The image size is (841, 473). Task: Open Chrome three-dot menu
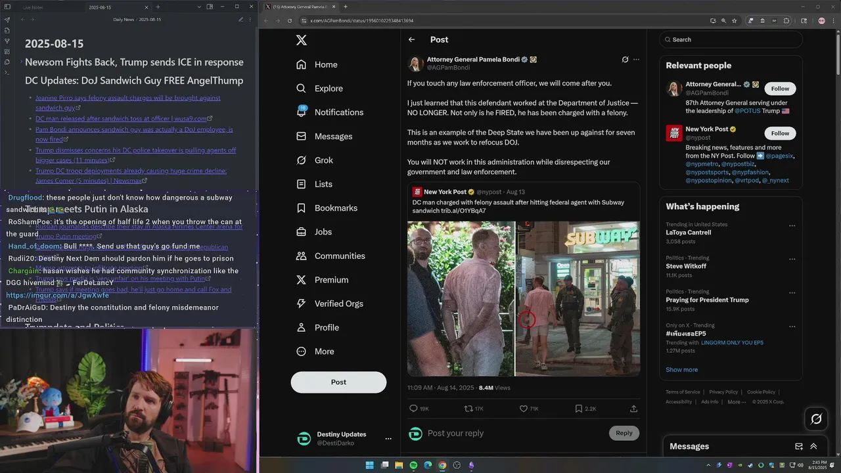point(832,20)
